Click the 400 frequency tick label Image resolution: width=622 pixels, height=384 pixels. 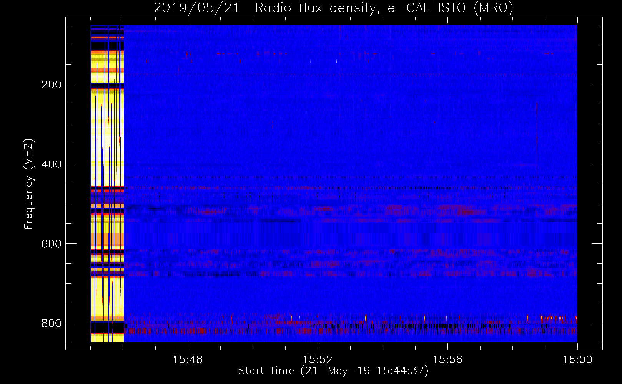pos(52,164)
